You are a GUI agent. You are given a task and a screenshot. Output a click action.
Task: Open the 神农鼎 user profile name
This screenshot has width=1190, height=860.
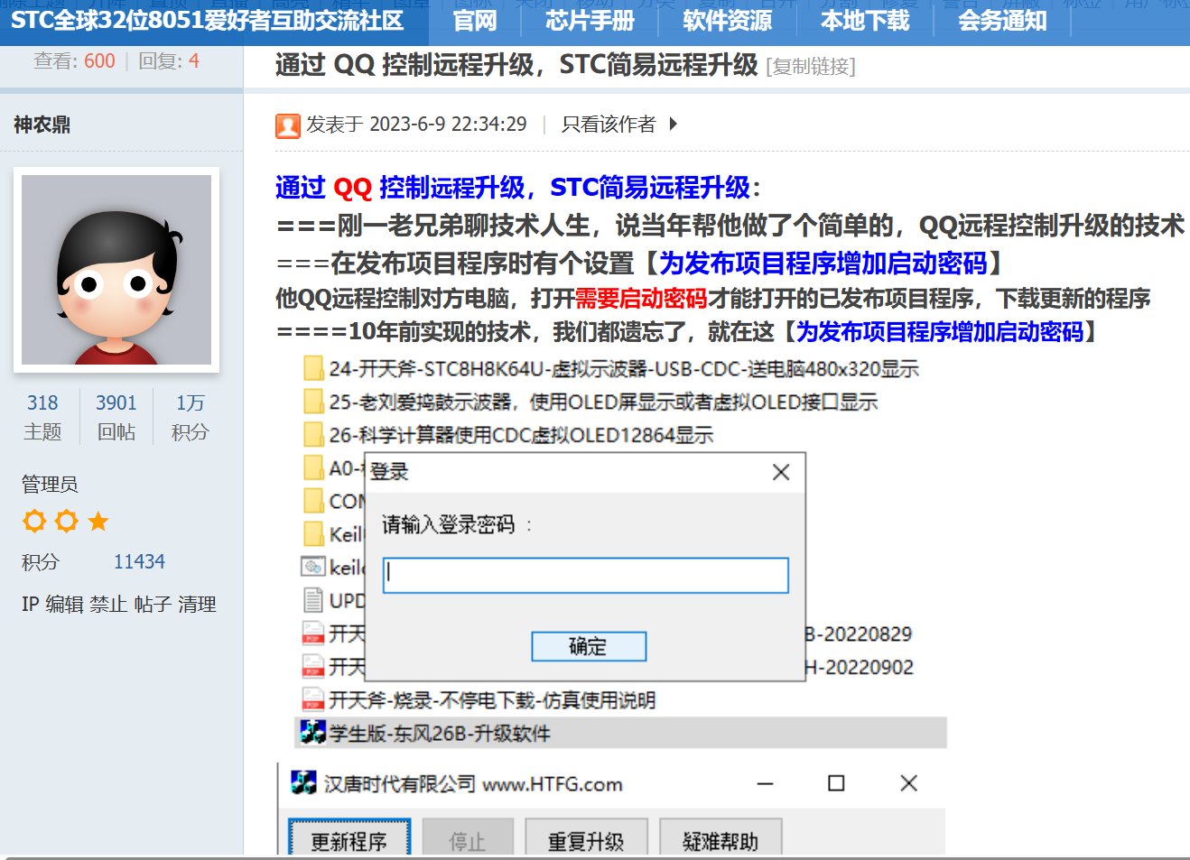[x=42, y=125]
